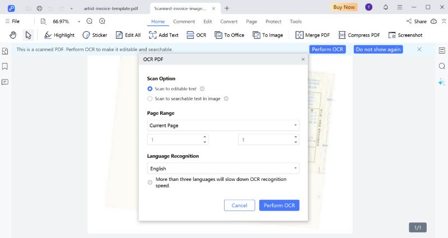
Task: Open the Sticker tool
Action: pos(86,35)
